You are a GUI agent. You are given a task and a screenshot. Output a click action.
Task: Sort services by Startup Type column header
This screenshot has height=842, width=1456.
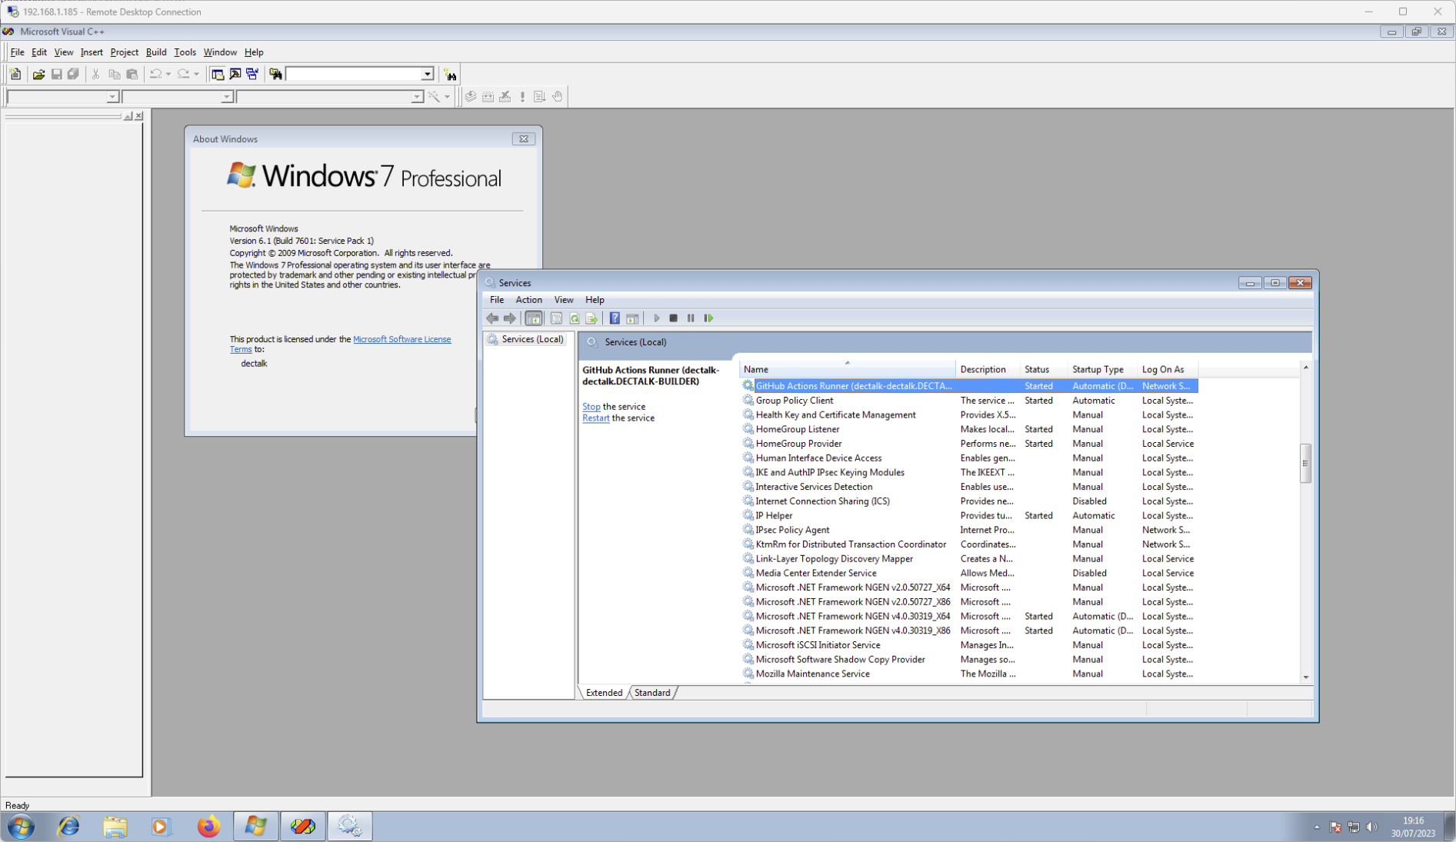(1102, 370)
